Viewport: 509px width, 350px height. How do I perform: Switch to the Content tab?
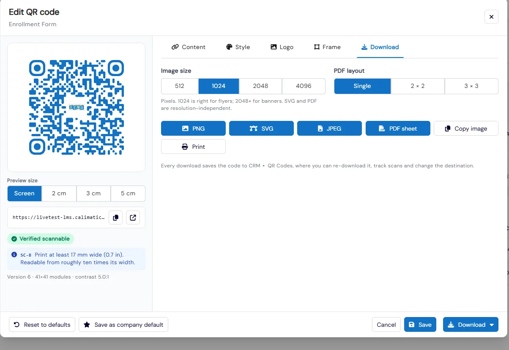pyautogui.click(x=189, y=47)
